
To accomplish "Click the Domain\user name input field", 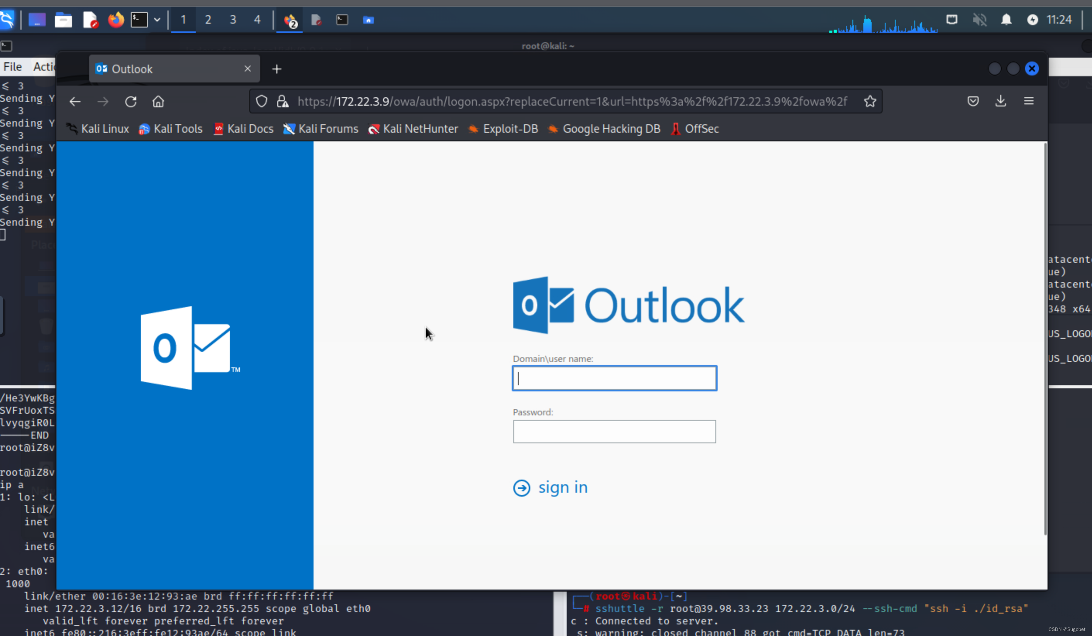I will tap(614, 378).
